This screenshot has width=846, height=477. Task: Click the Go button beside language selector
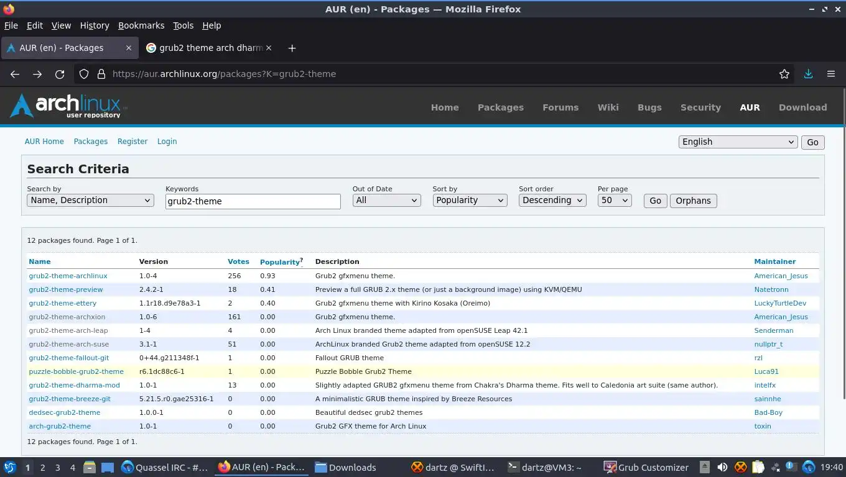[812, 142]
